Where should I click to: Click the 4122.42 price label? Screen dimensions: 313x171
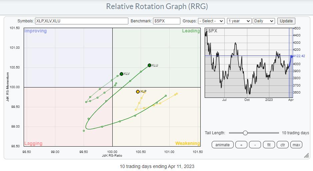(x=299, y=56)
